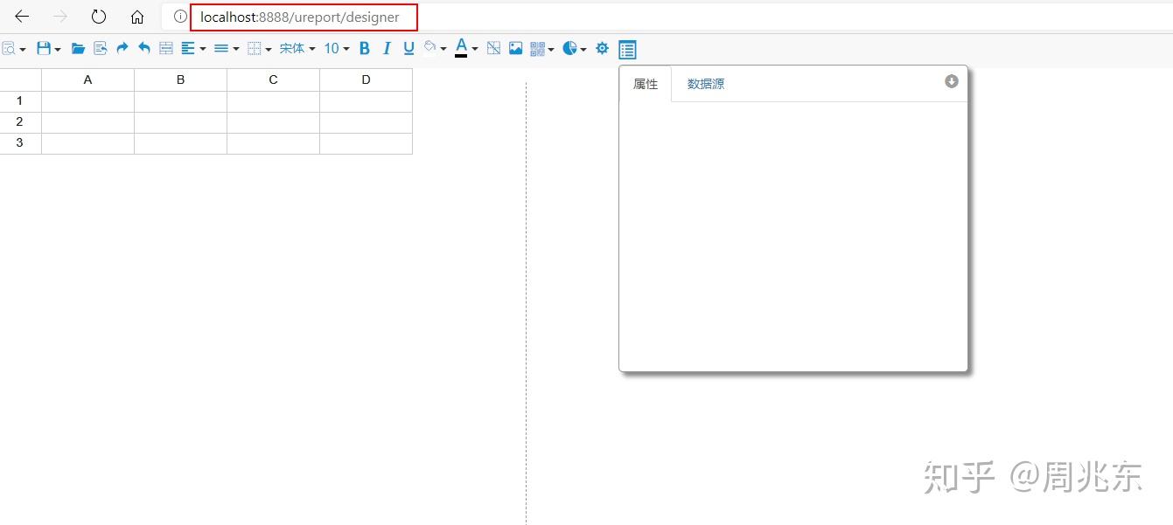Switch to the 数据源 tab
The height and width of the screenshot is (525, 1173).
(x=706, y=84)
